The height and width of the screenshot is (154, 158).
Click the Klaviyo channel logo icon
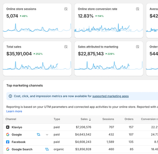pos(8,127)
